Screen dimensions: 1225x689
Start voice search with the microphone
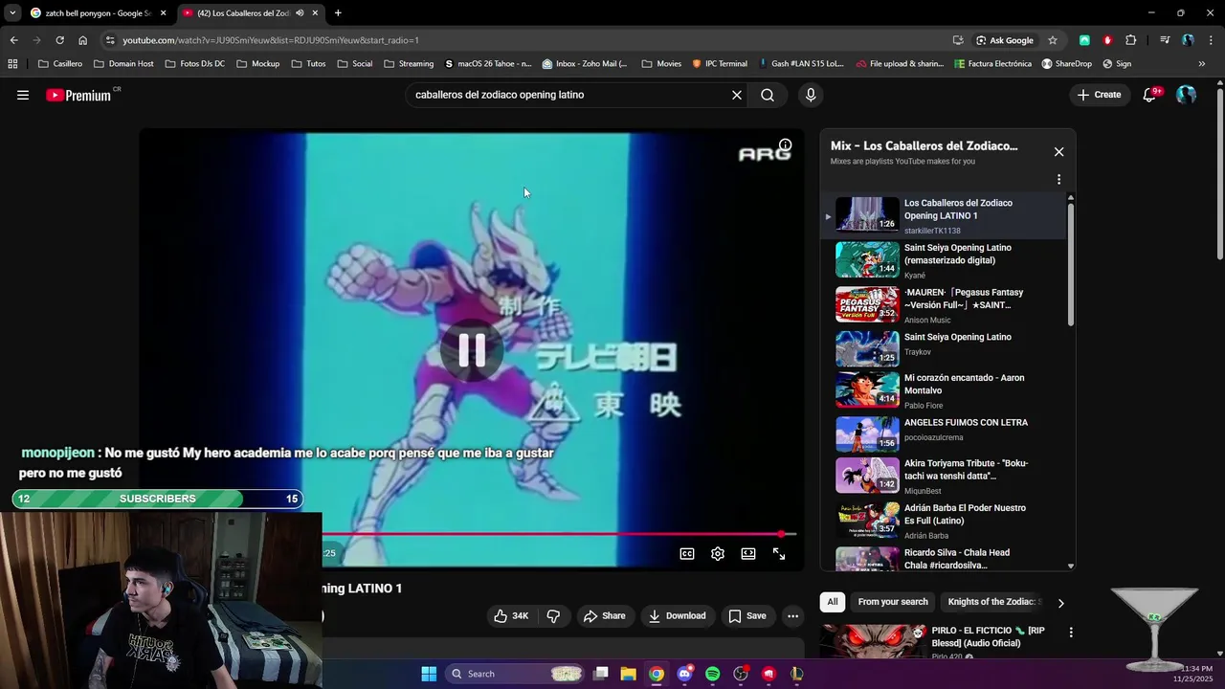click(x=811, y=95)
